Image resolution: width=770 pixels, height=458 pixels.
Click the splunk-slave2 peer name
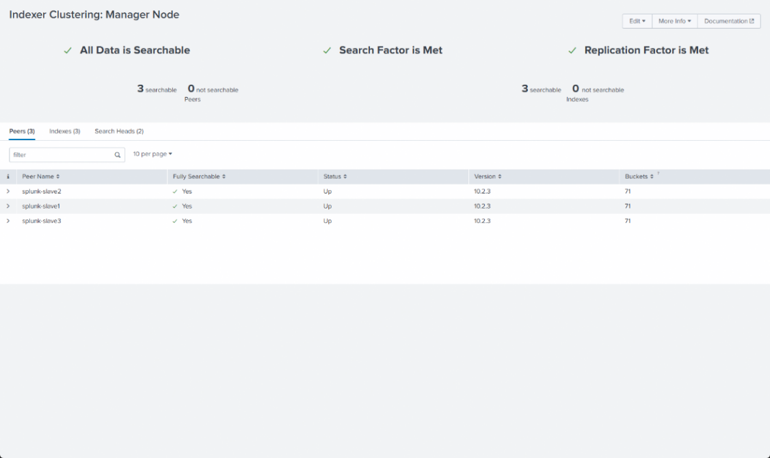[42, 191]
